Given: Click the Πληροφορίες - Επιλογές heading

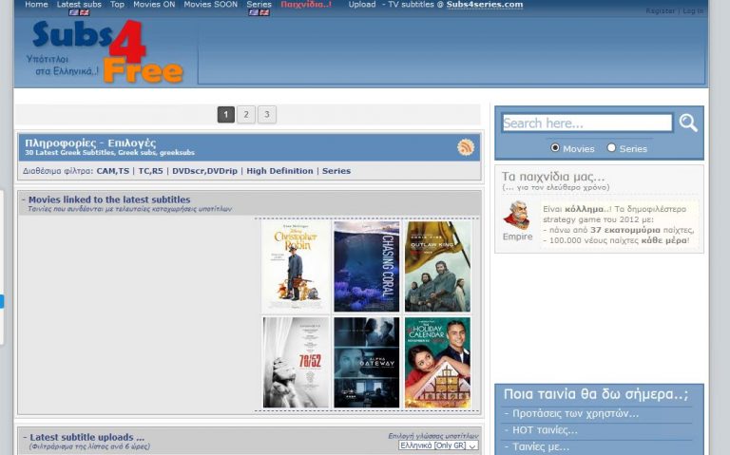Looking at the screenshot, I should coord(90,142).
